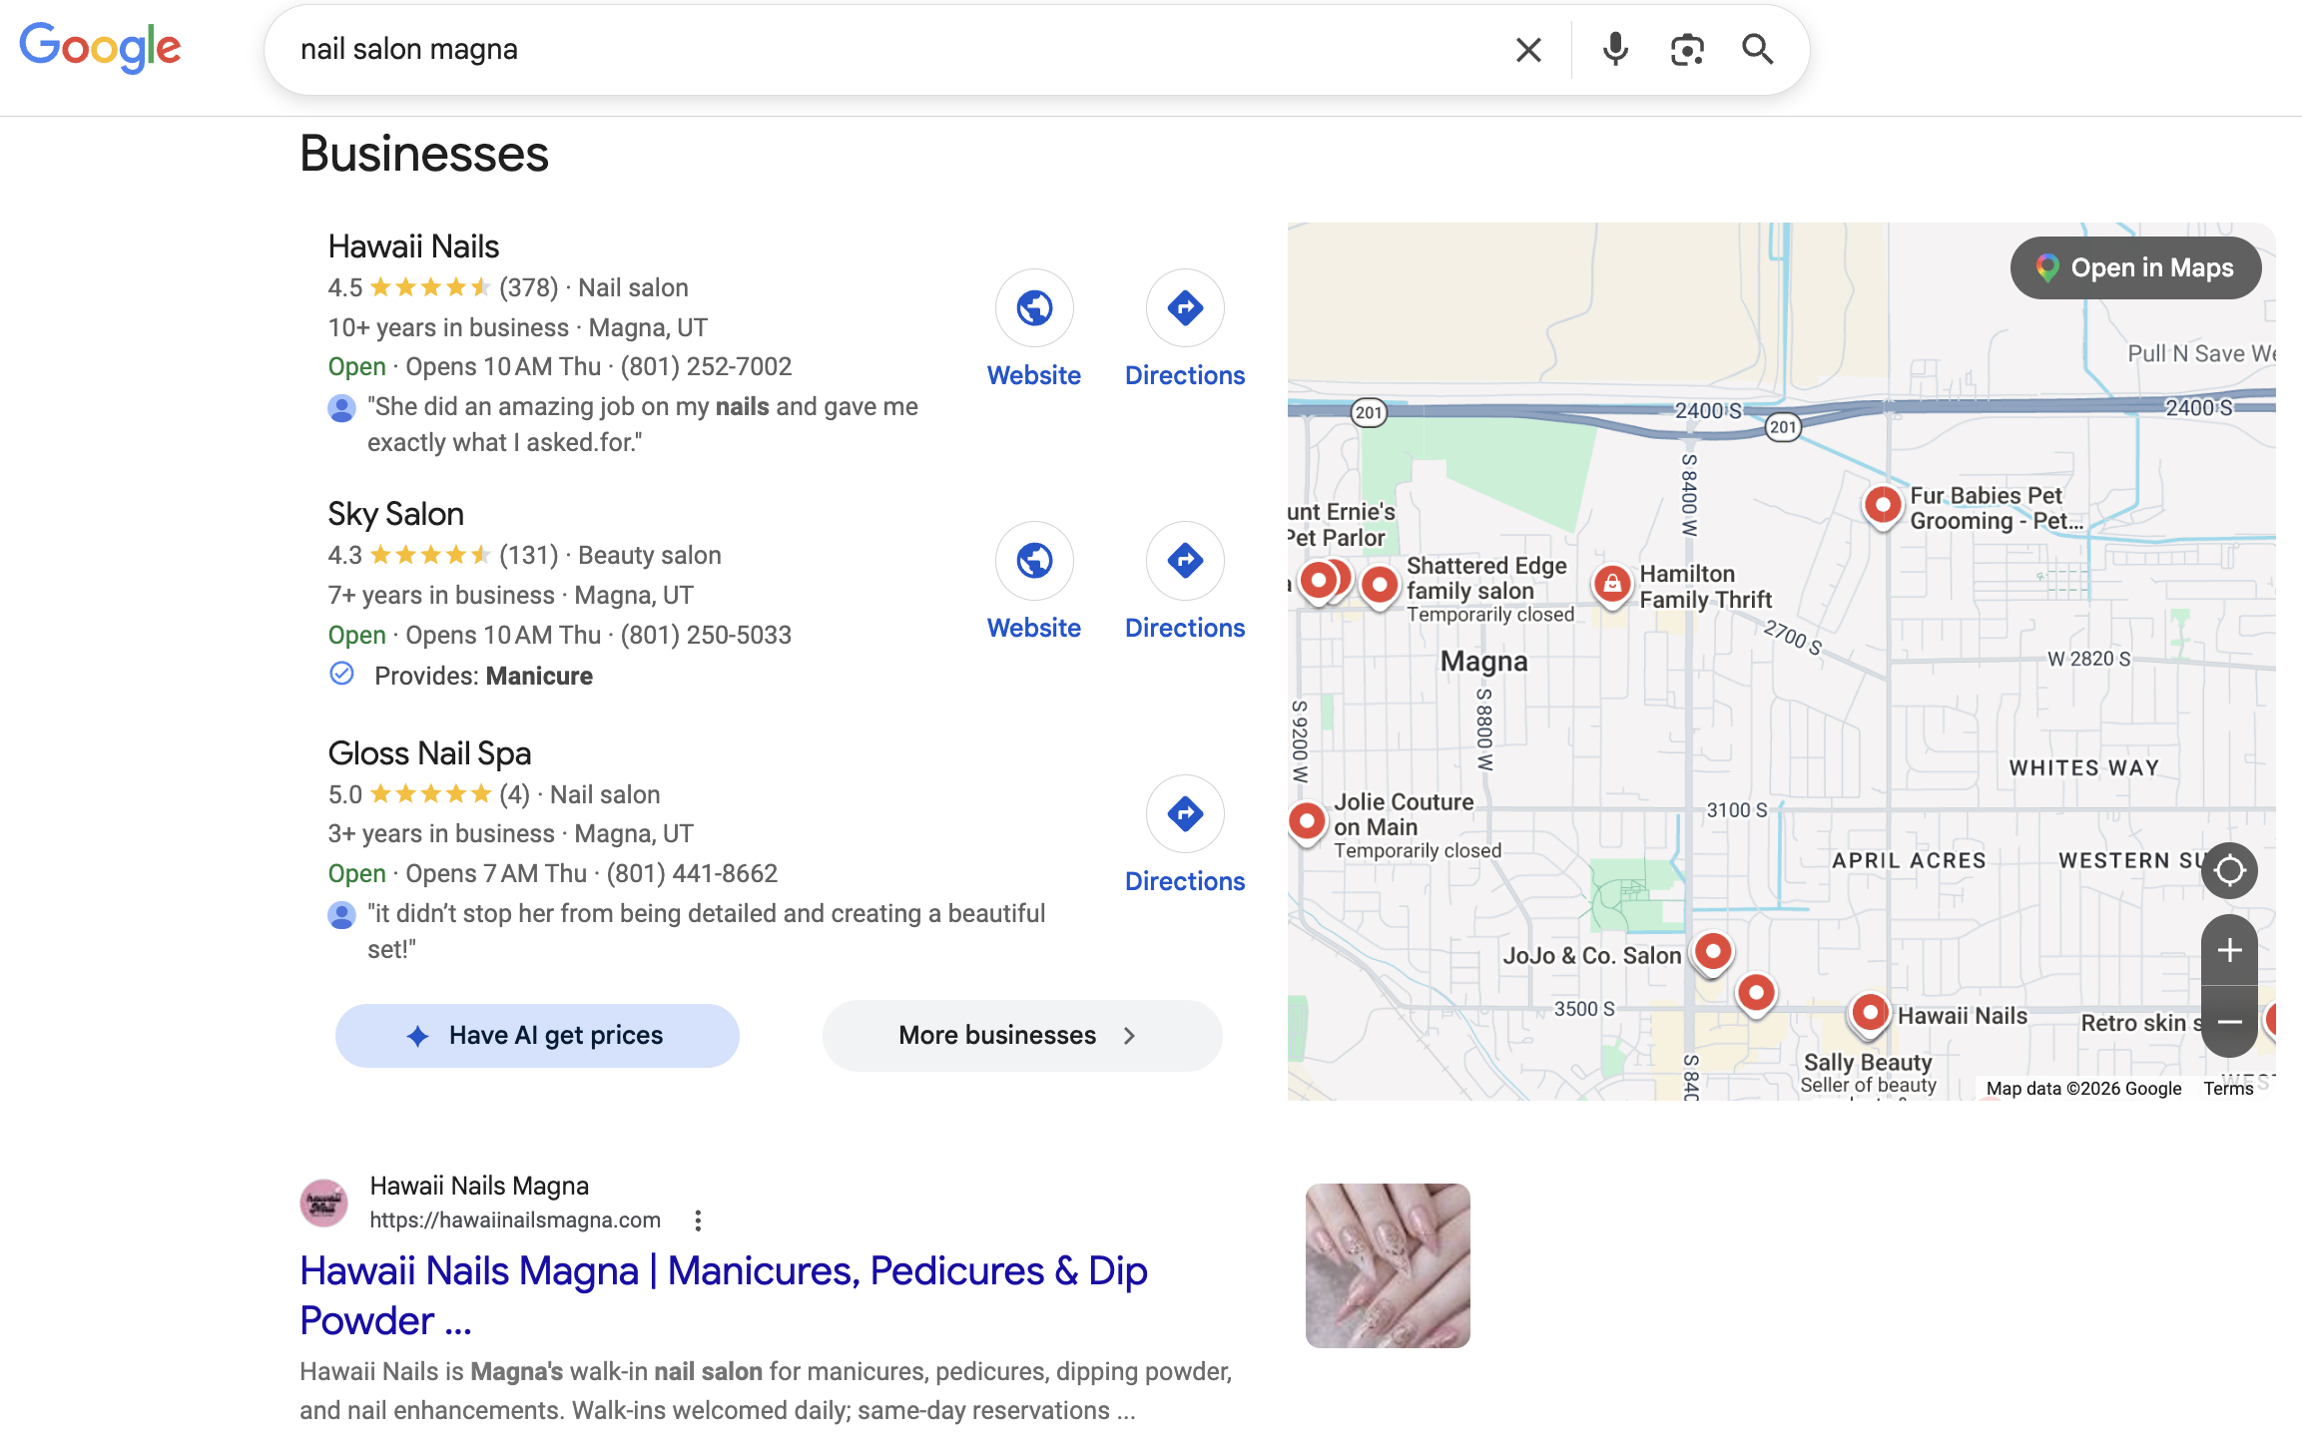Zoom in on the map

tap(2229, 950)
